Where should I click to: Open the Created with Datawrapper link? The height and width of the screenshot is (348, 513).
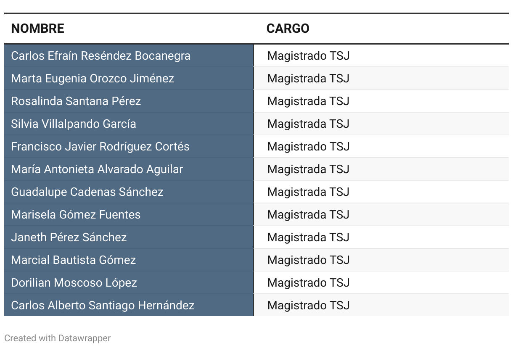58,338
